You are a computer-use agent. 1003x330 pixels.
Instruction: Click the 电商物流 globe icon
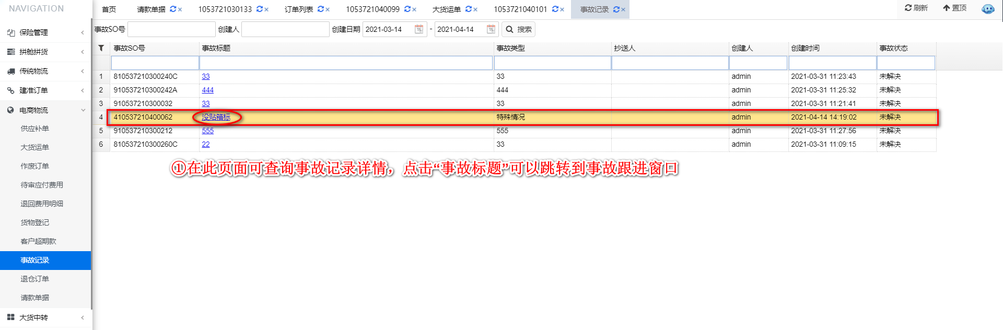coord(10,110)
